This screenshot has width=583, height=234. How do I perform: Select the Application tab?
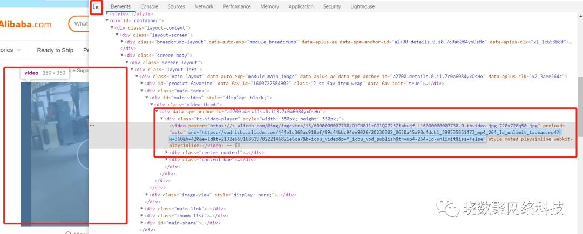coord(301,6)
